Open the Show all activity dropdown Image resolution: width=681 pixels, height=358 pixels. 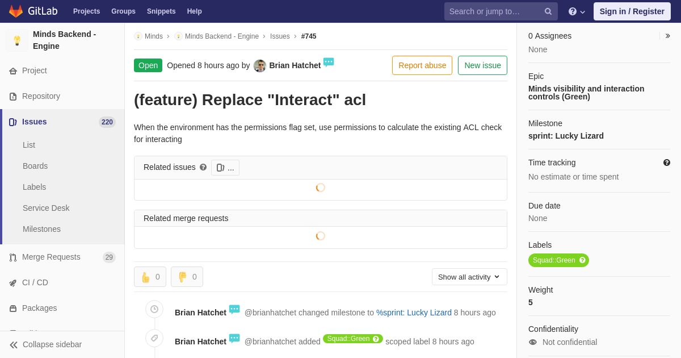(x=469, y=277)
